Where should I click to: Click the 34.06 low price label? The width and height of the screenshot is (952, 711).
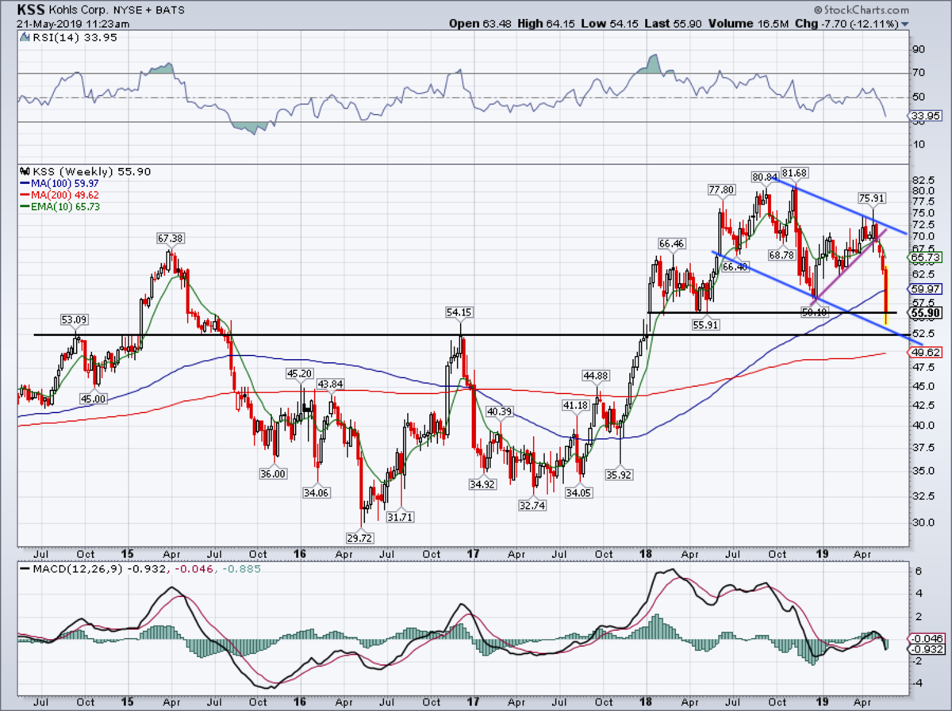pos(316,492)
